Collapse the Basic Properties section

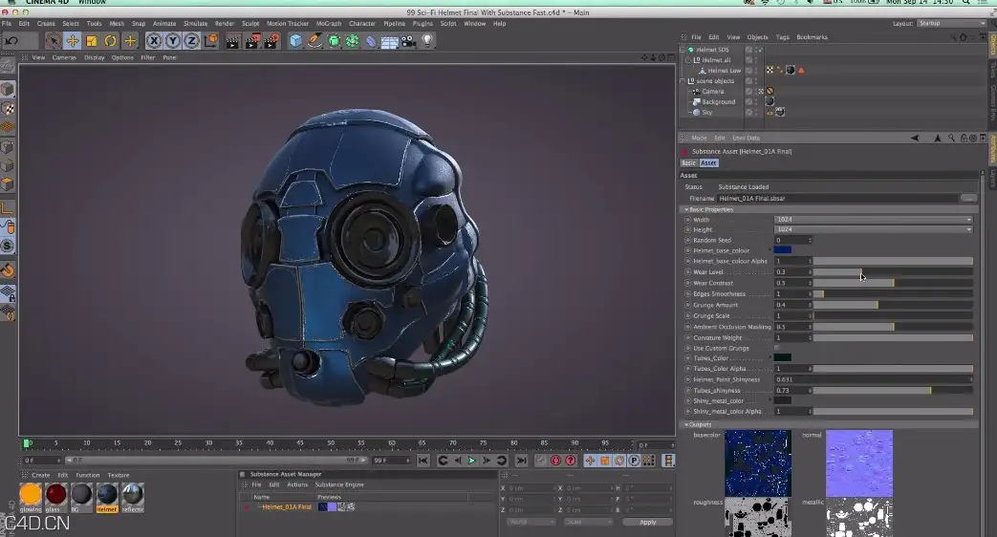point(686,209)
